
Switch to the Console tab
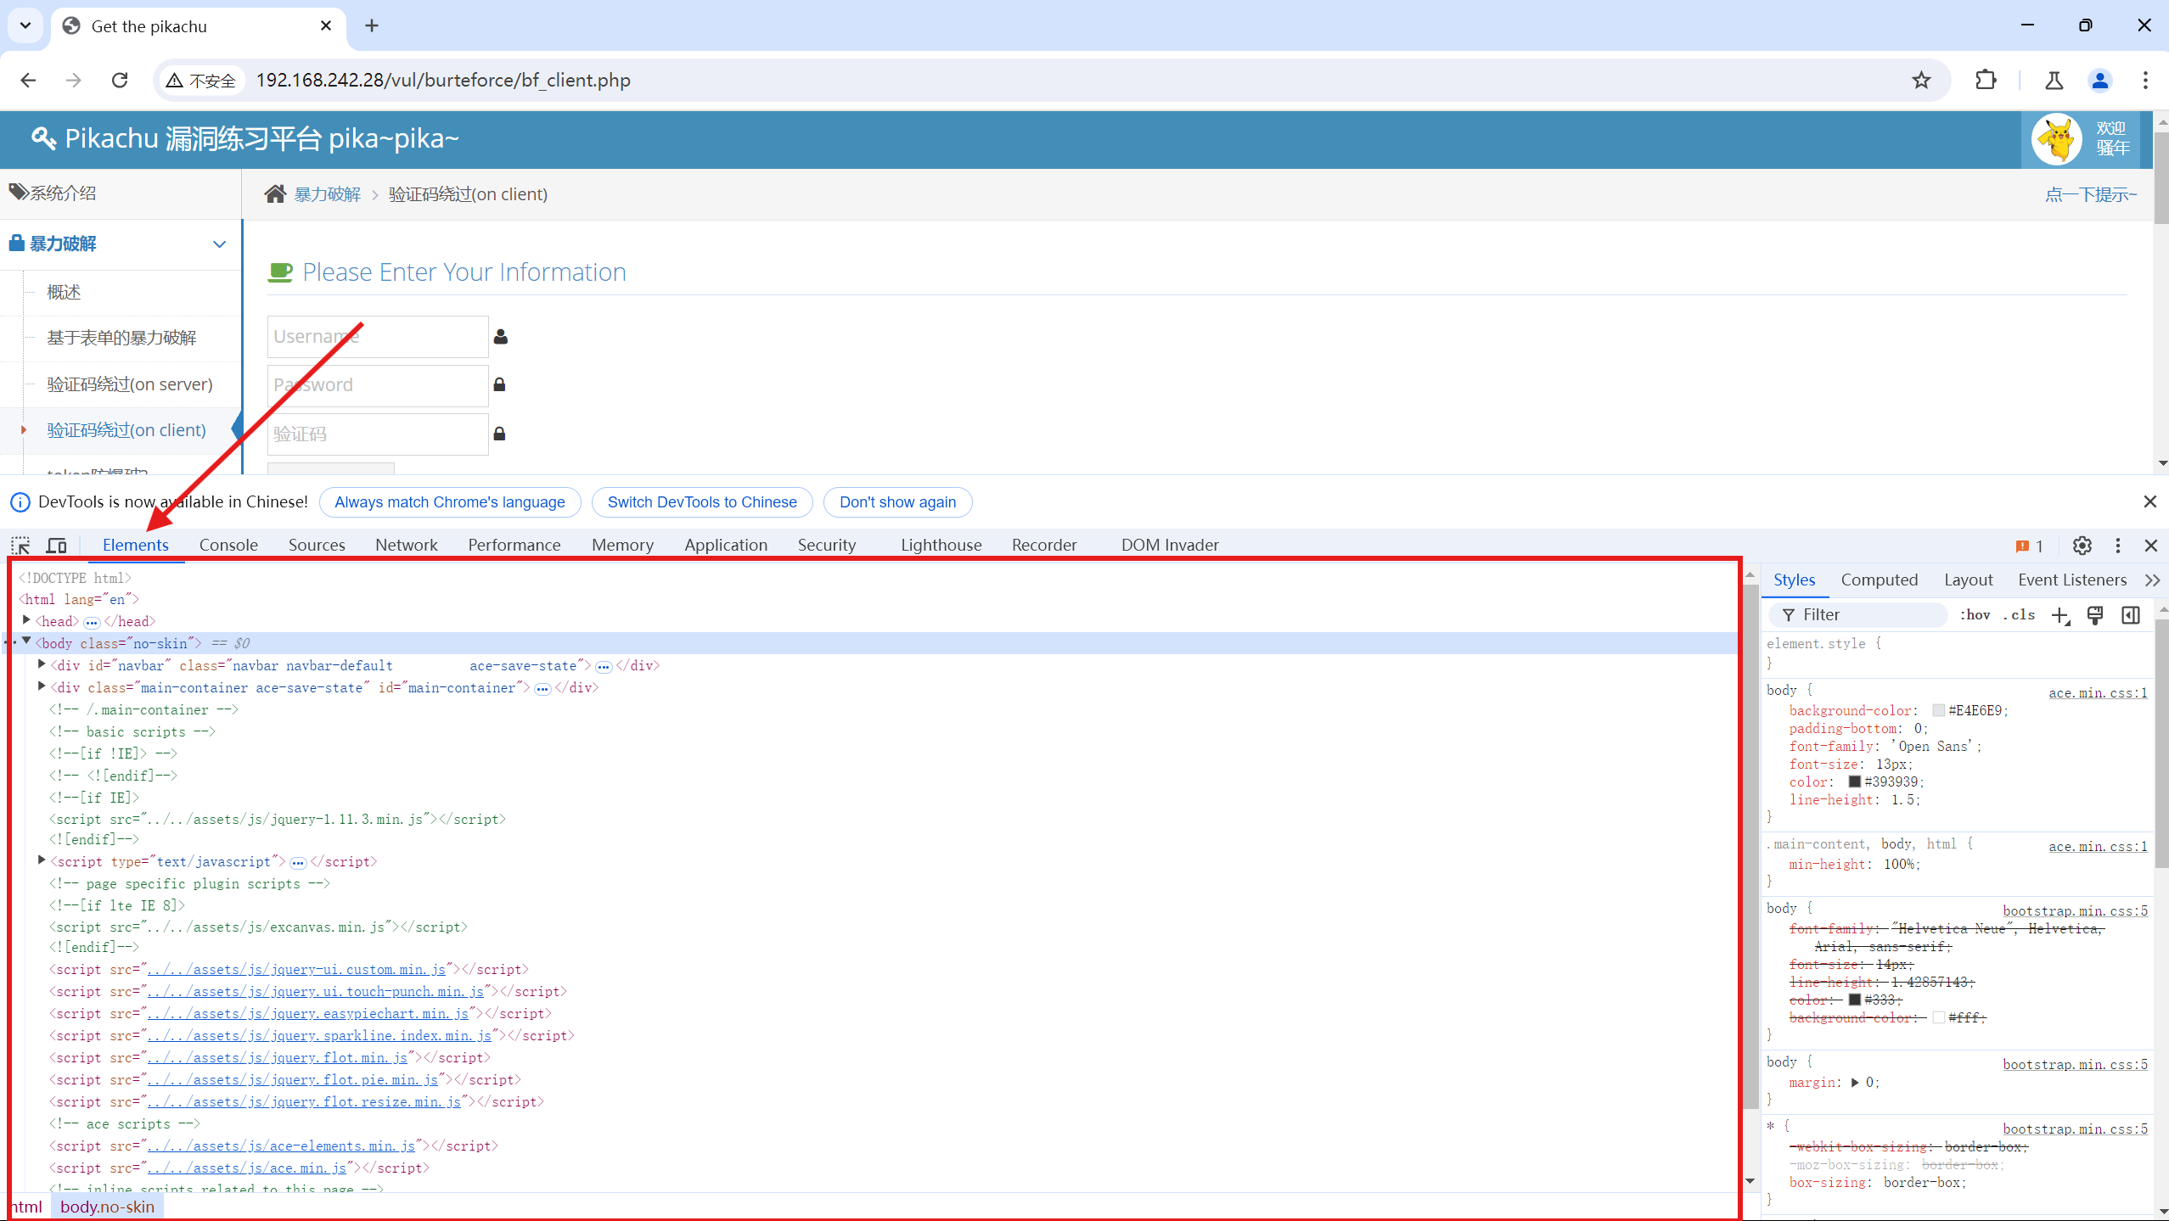228,546
